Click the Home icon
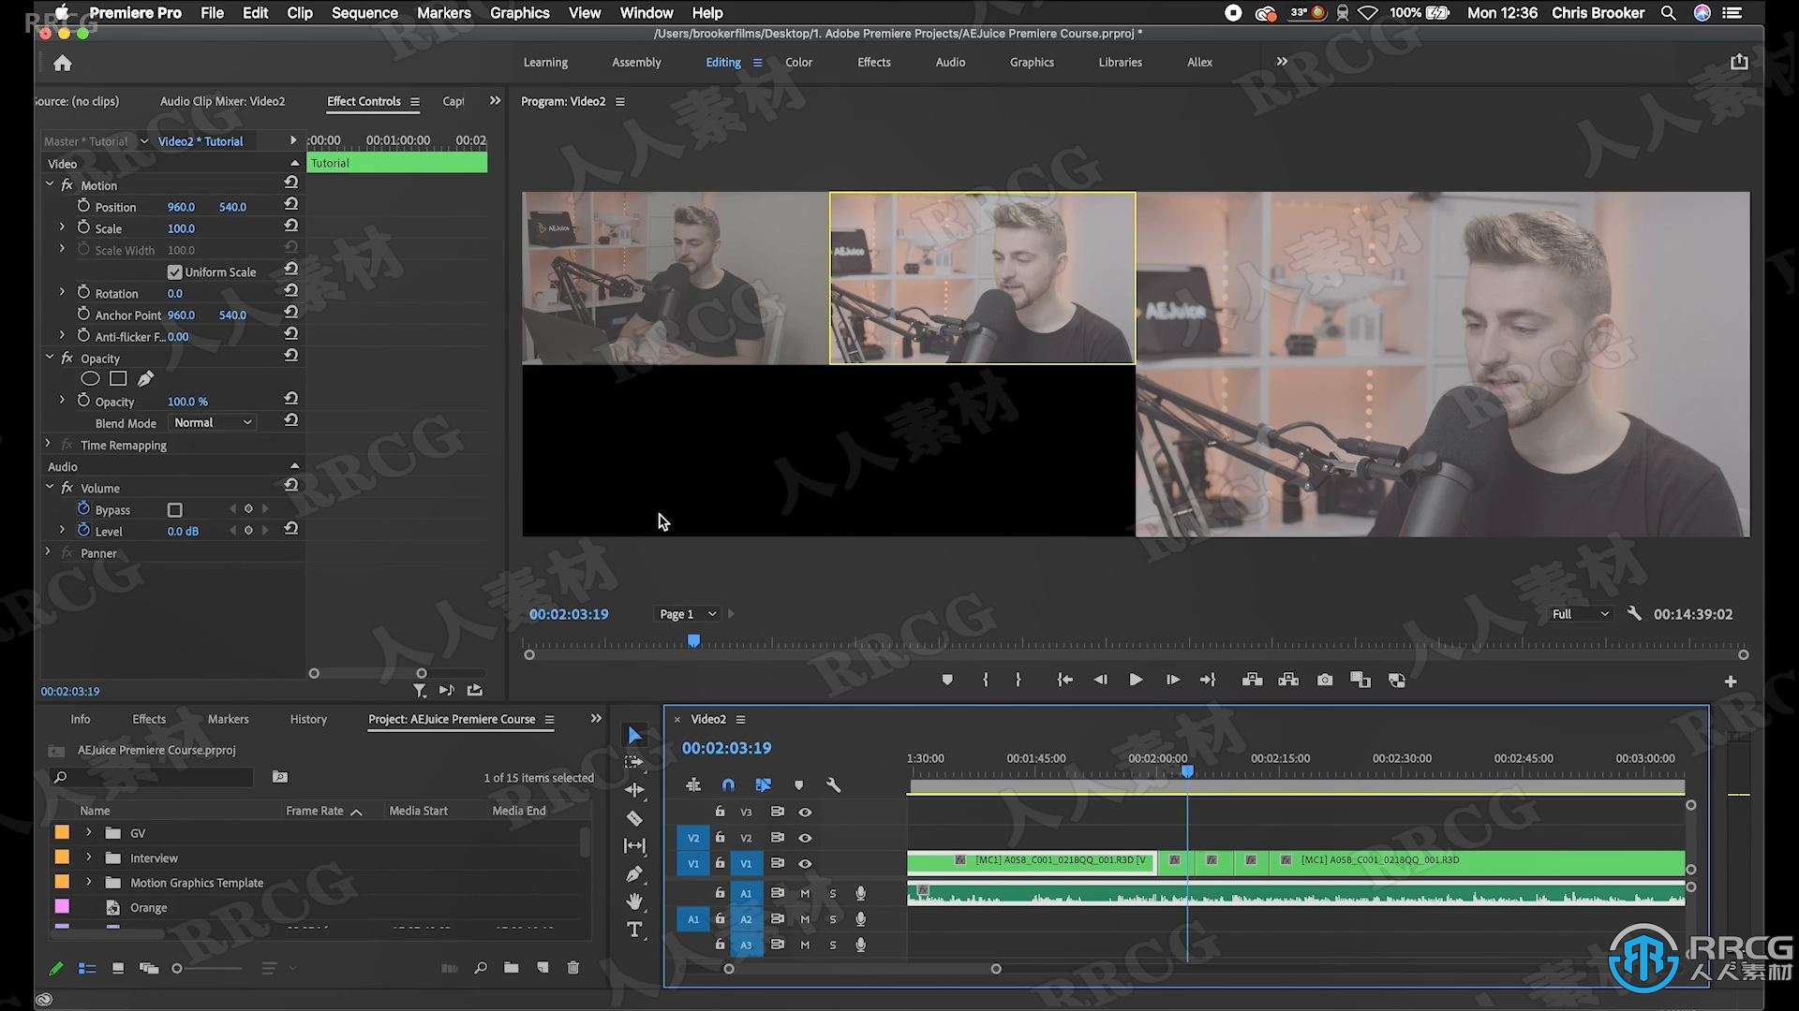Screen dimensions: 1799x1011 tap(63, 63)
